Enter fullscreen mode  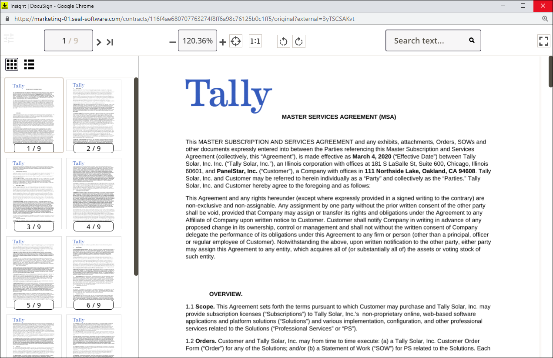(x=543, y=41)
